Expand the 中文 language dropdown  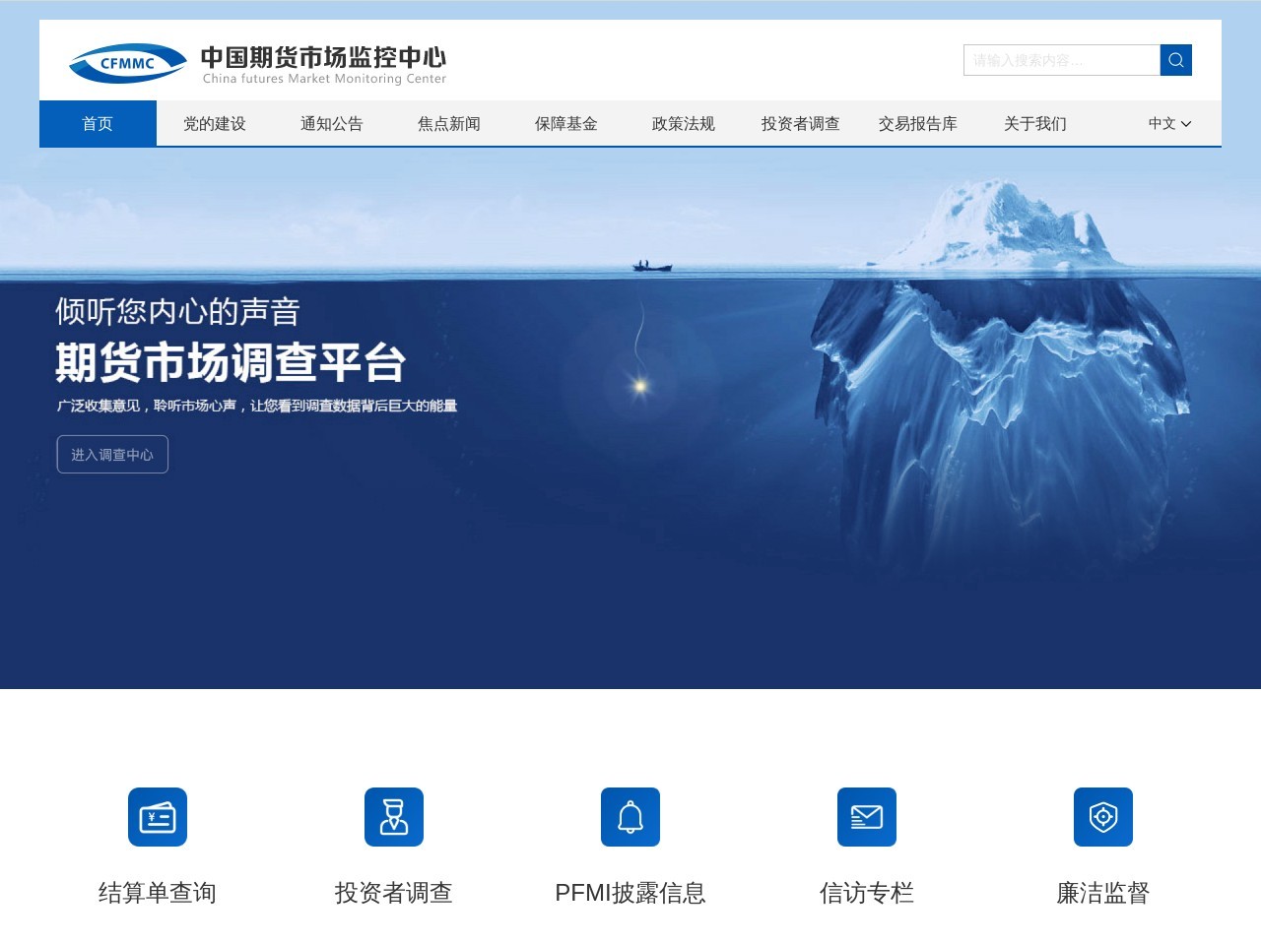coord(1167,124)
